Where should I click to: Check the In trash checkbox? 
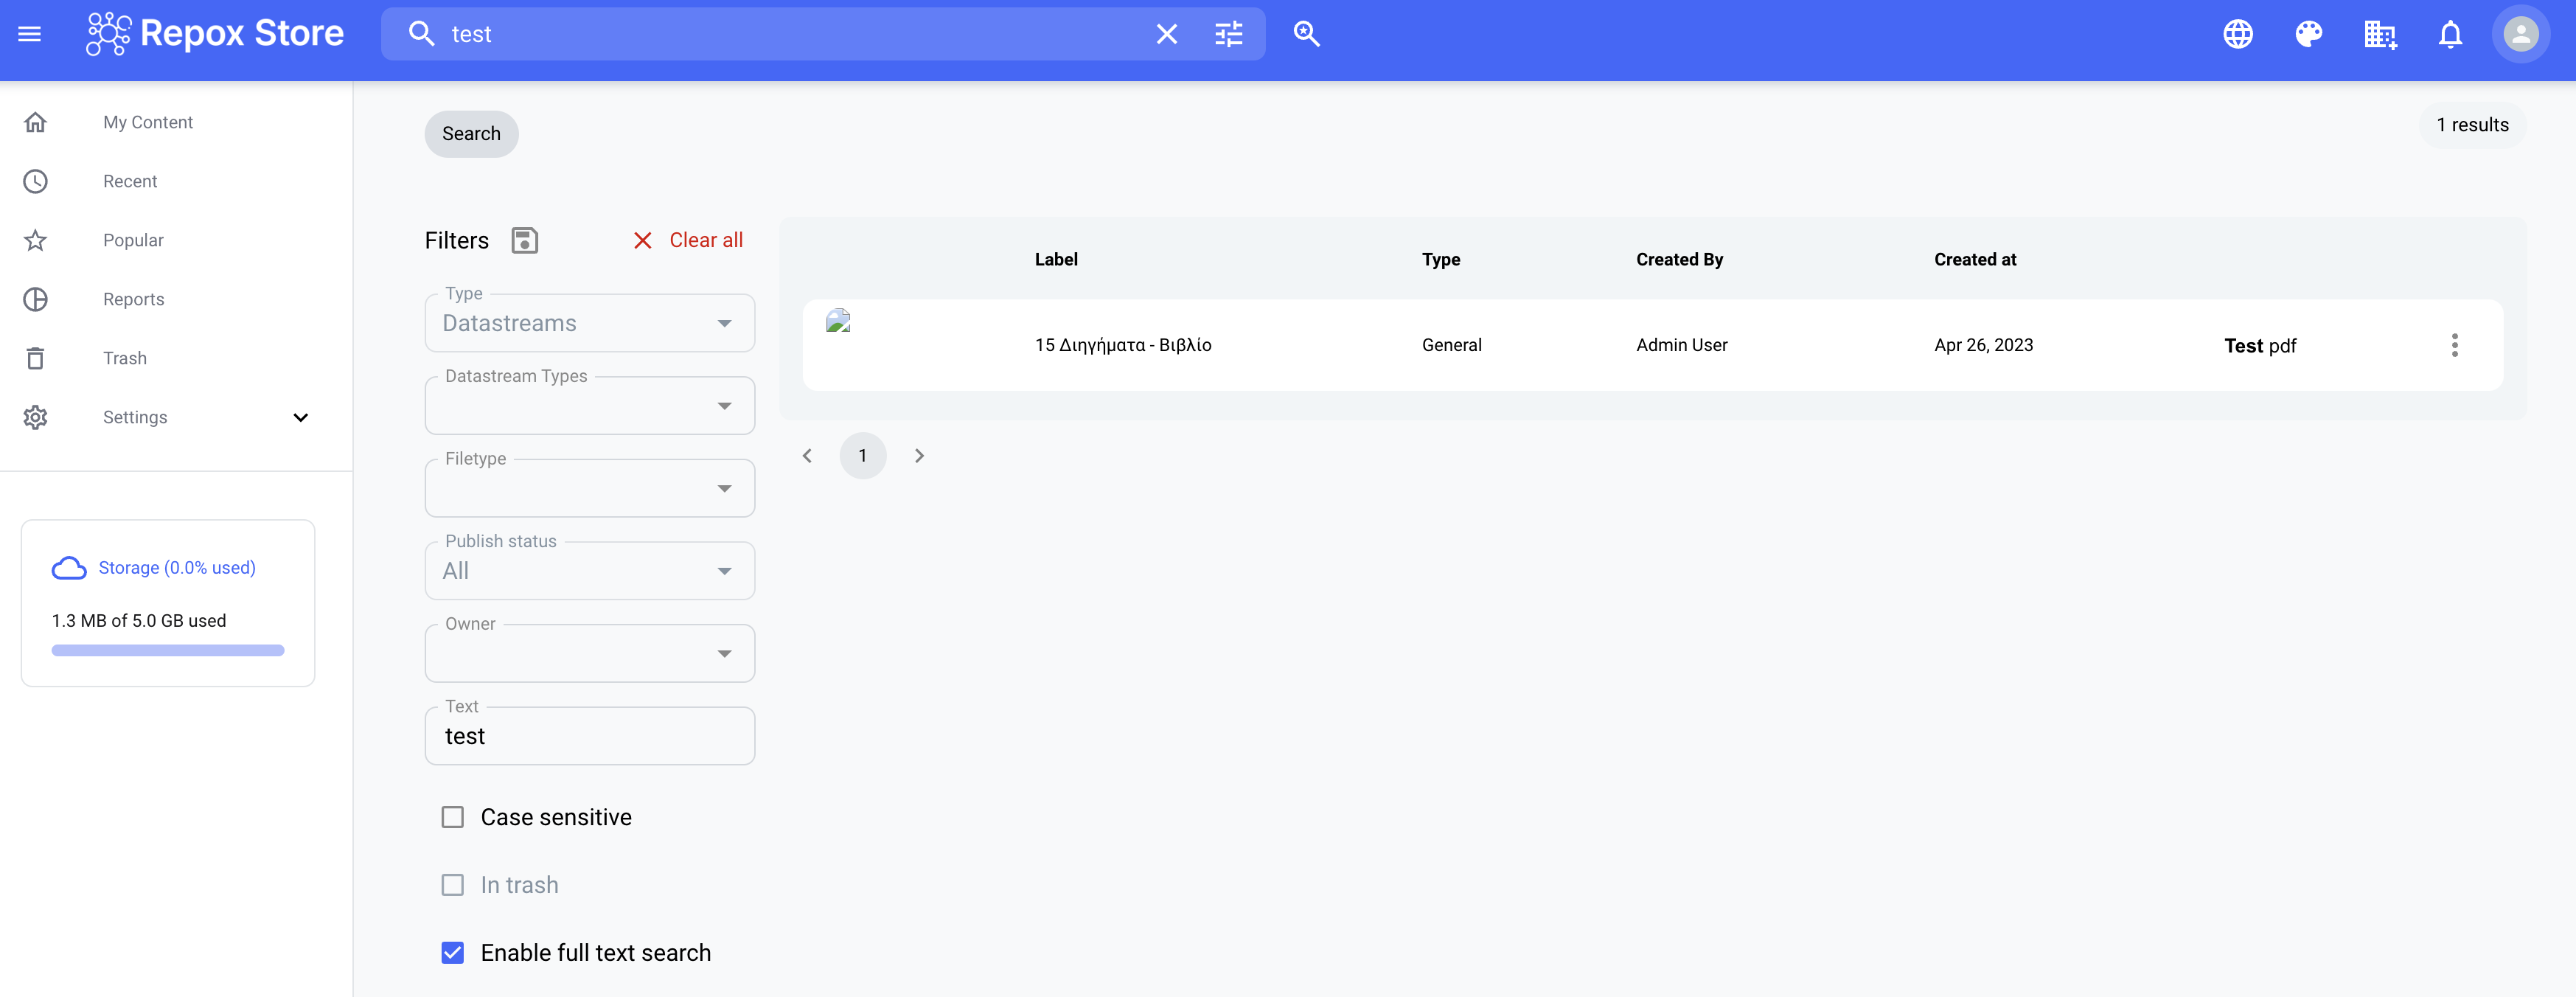click(x=453, y=884)
